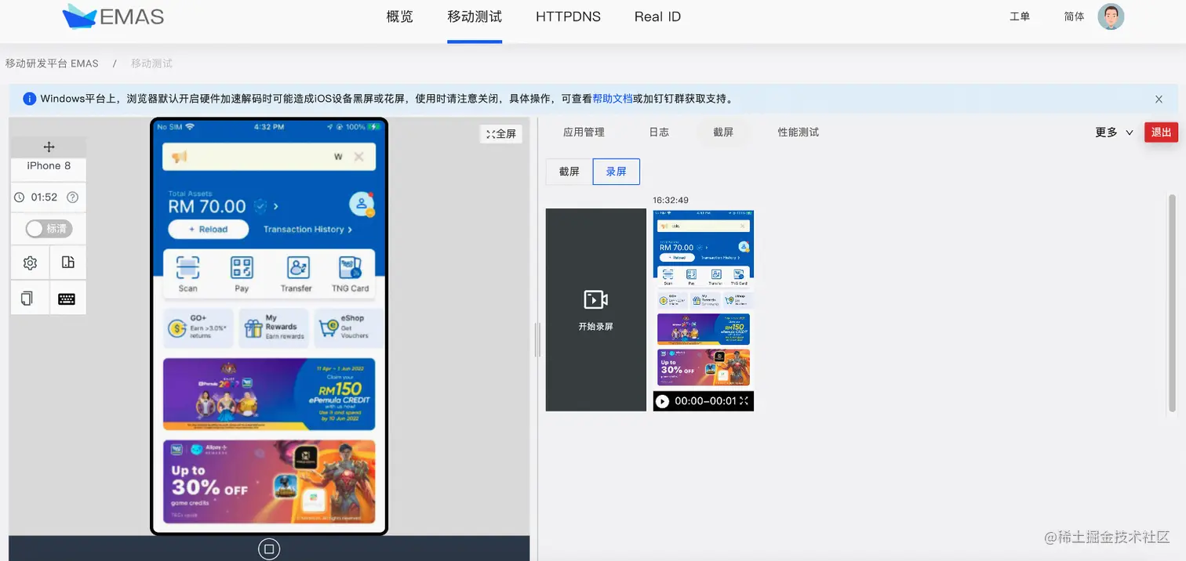Open the 更多 dropdown
The height and width of the screenshot is (561, 1186).
click(1114, 132)
